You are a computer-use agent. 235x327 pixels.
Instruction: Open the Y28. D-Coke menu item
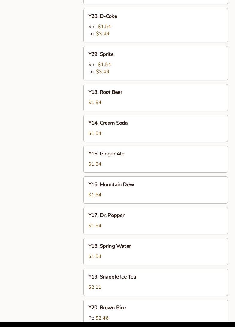pos(103,16)
